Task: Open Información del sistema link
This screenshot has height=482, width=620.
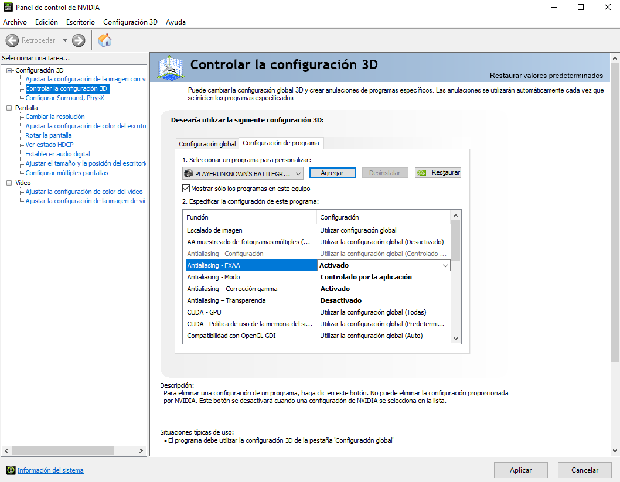Action: [x=50, y=470]
